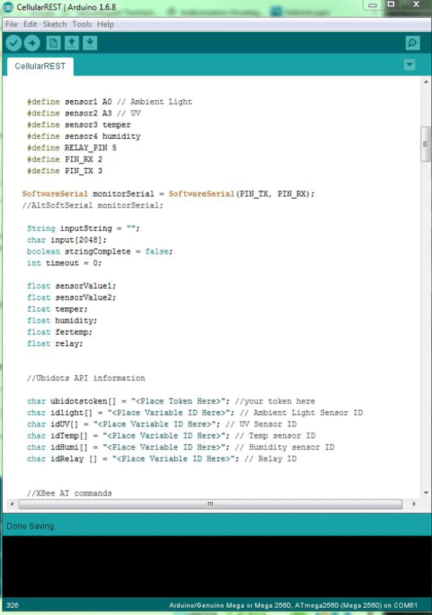Click the line 'int timeout = 0;'
Viewport: 432px width, 615px height.
(64, 262)
